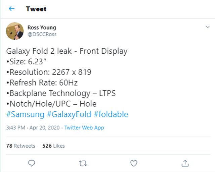Click the Galaxy Fold 2 leak text line

(x=67, y=51)
